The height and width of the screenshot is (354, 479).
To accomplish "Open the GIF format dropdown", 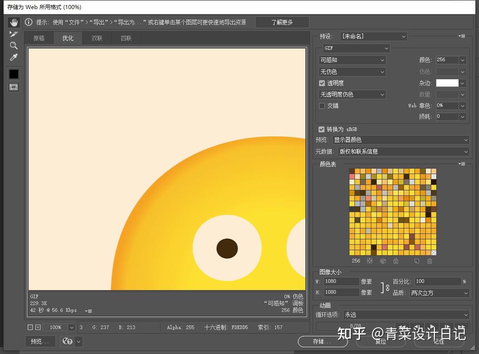I will 355,48.
